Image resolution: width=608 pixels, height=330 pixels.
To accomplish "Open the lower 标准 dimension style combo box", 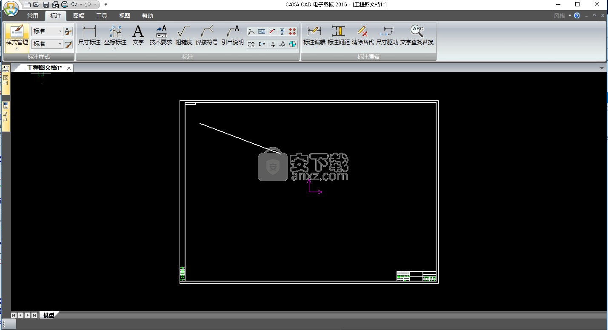I will (x=47, y=44).
